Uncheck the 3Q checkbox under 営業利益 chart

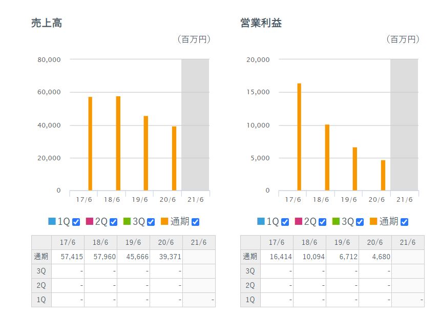[360, 222]
